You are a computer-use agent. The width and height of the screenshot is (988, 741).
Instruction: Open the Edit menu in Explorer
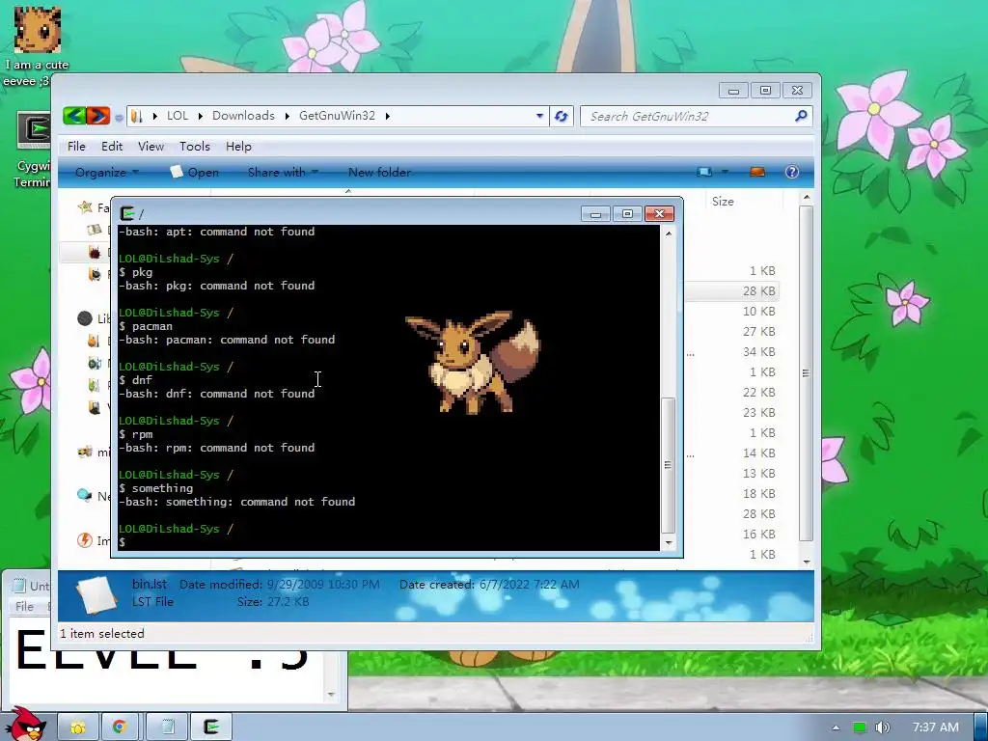(112, 147)
